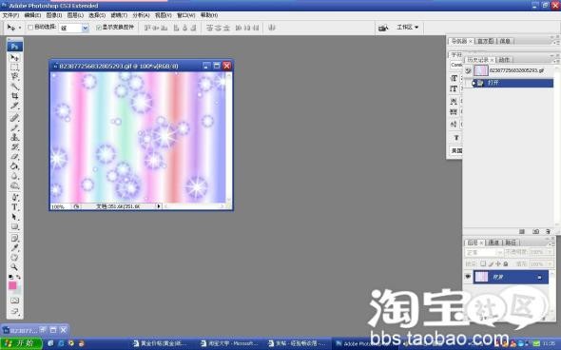
Task: Select the Horizontal Type tool
Action: point(14,206)
